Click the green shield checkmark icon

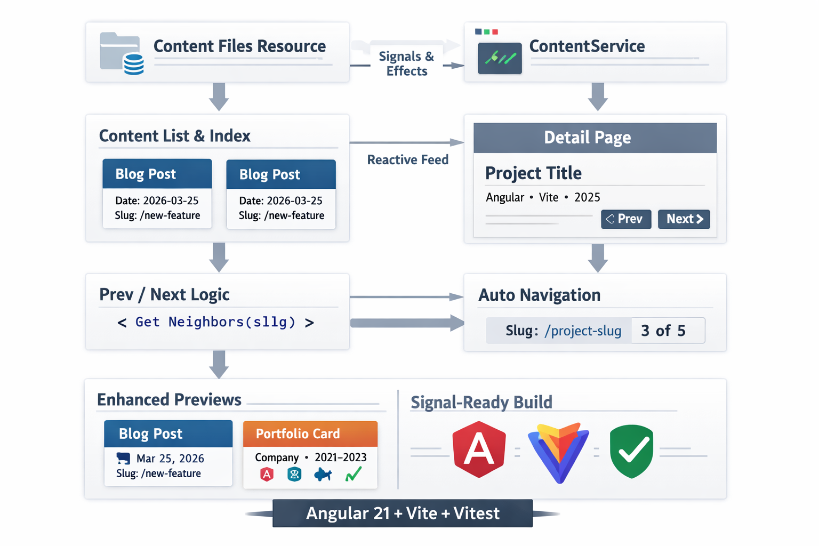(631, 451)
